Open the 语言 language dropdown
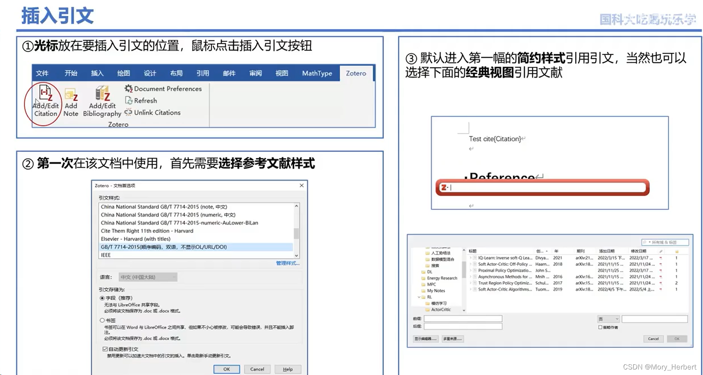703x375 pixels. click(148, 277)
